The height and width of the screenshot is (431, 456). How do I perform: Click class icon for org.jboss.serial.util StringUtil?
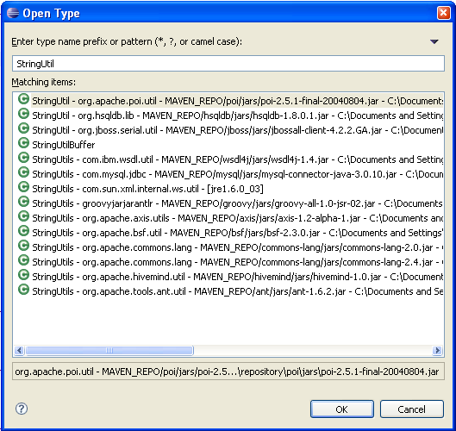pos(23,128)
